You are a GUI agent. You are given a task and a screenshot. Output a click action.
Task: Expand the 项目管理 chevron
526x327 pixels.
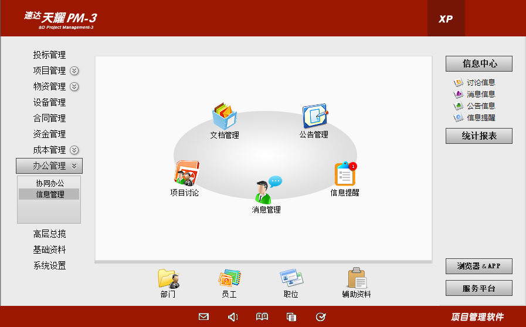(x=74, y=71)
